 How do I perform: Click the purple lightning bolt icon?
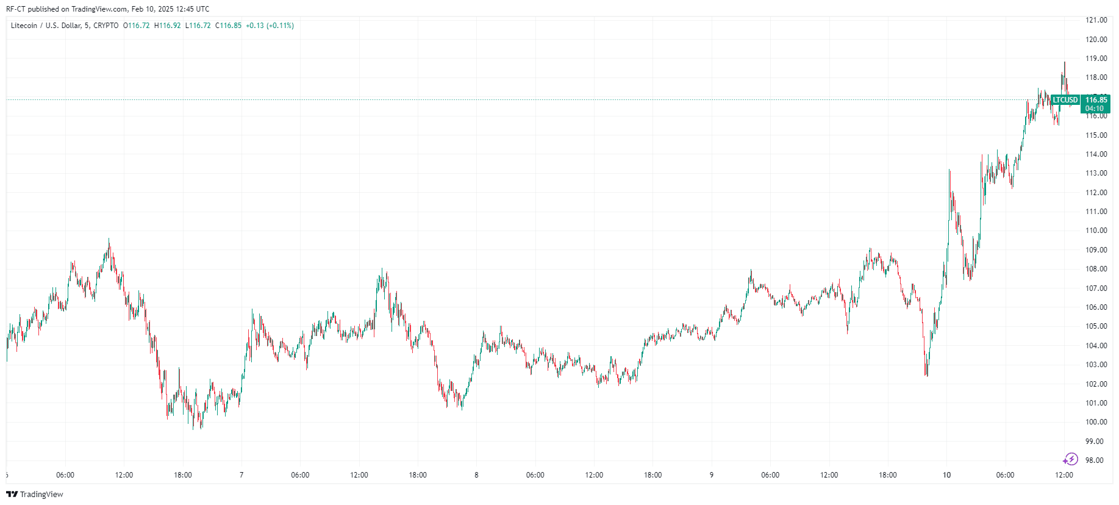click(1070, 459)
